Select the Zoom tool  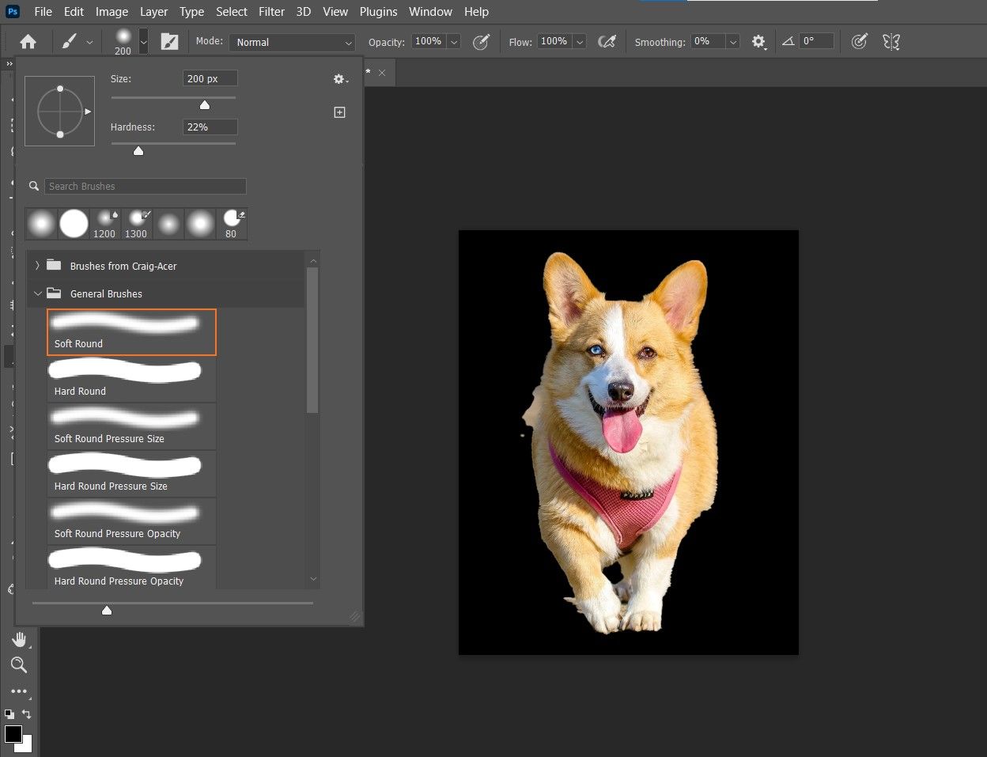pyautogui.click(x=19, y=664)
